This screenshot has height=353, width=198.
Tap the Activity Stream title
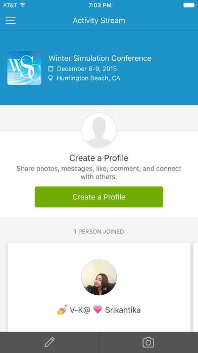[99, 20]
